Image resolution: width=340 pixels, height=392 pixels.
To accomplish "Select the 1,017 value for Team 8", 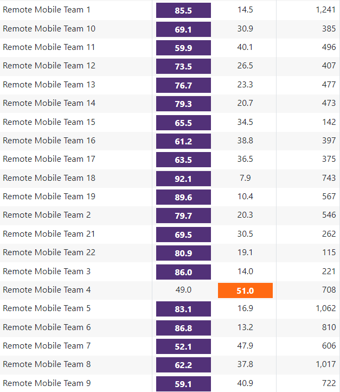I will click(x=325, y=364).
